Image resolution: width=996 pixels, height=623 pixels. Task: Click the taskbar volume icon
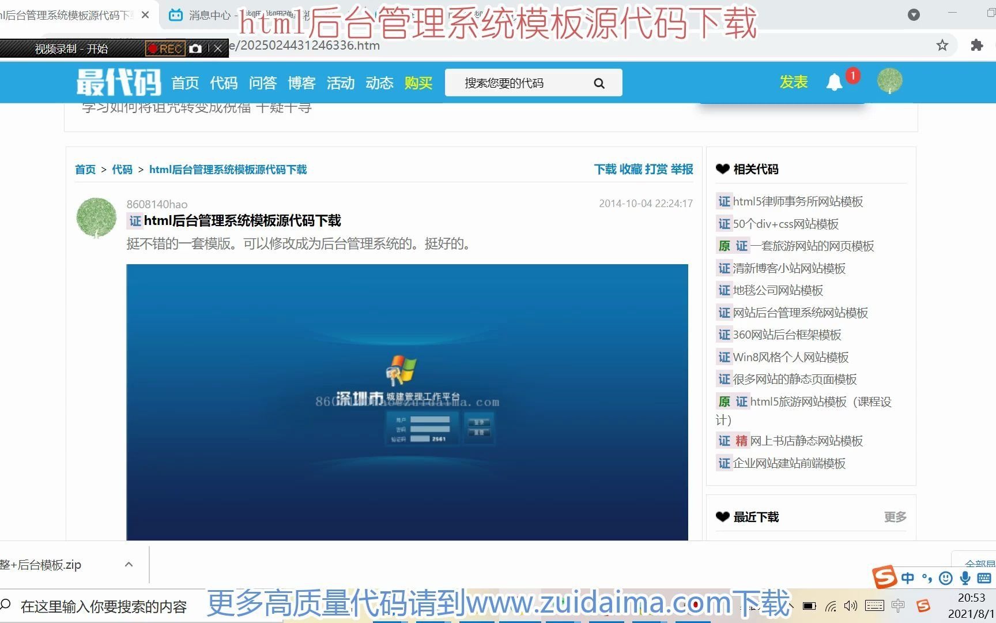tap(850, 606)
